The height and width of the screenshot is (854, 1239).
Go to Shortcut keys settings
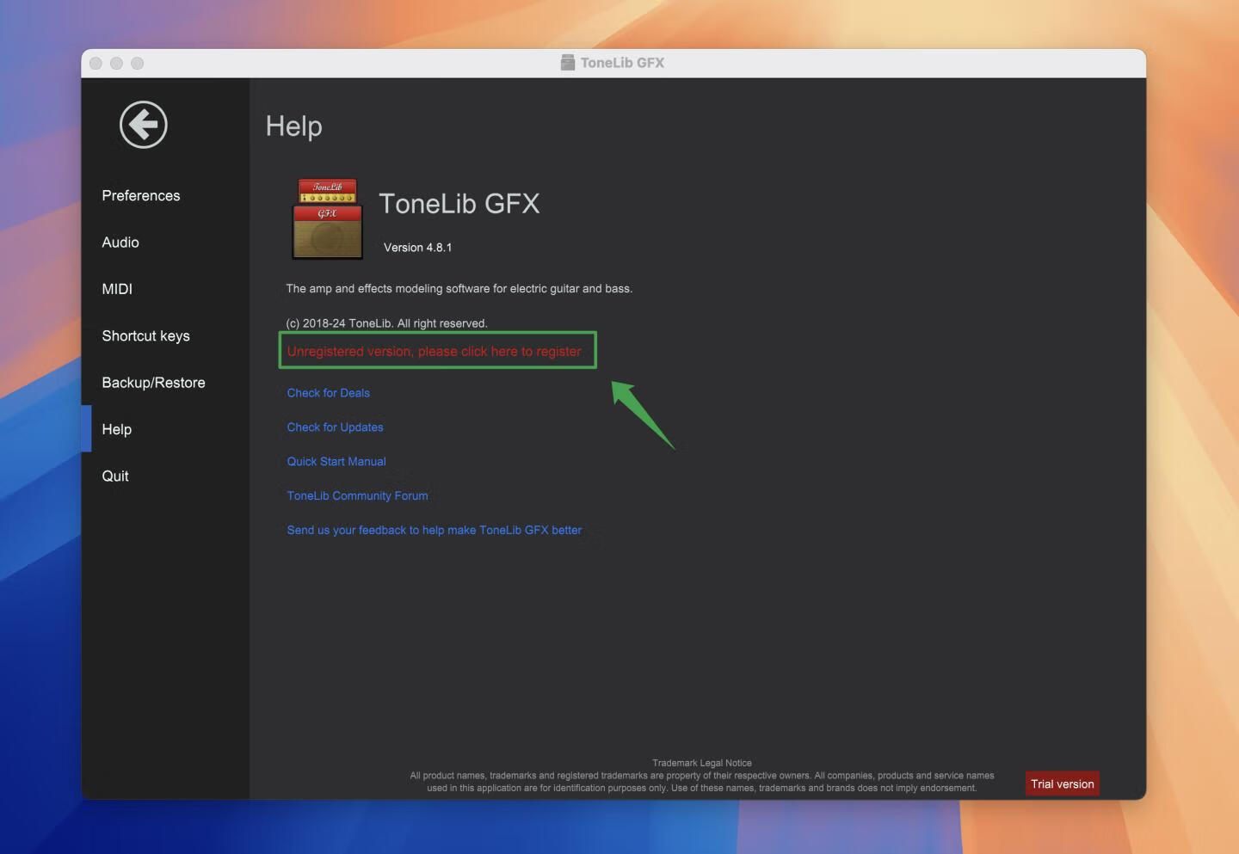145,336
